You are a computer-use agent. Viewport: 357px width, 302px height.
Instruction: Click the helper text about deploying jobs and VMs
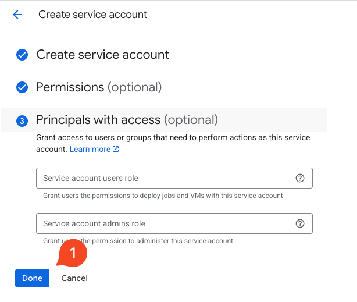click(x=163, y=196)
